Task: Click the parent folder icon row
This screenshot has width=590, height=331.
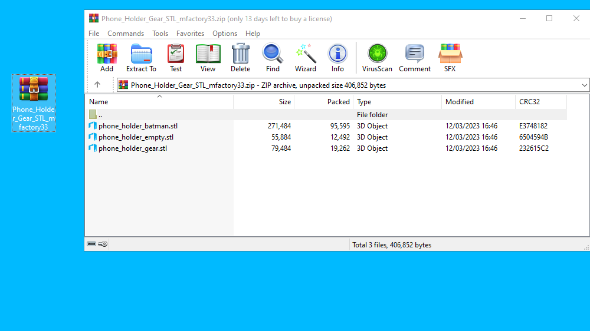Action: [326, 115]
